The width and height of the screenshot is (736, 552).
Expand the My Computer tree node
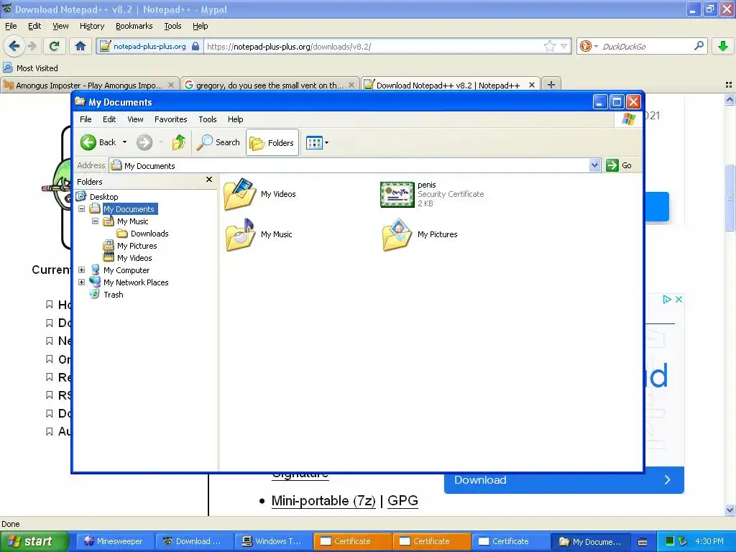tap(82, 270)
